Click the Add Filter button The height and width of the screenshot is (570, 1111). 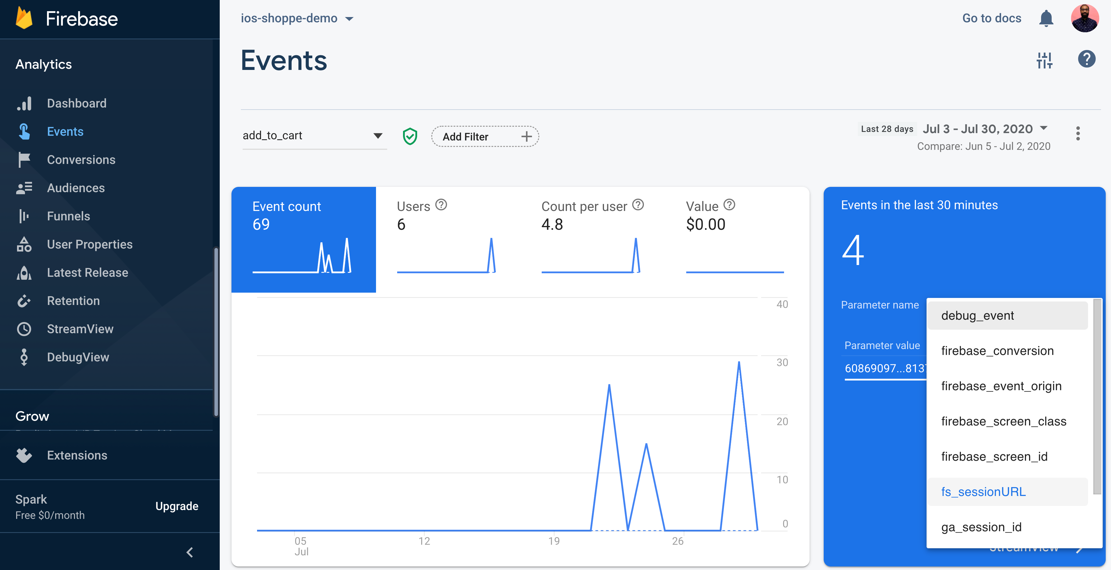pos(485,136)
